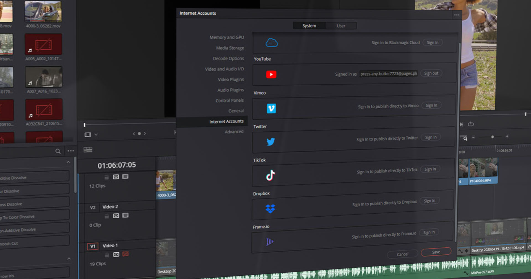Zoom out the timeline with the minus icon
The height and width of the screenshot is (279, 531).
[473, 137]
